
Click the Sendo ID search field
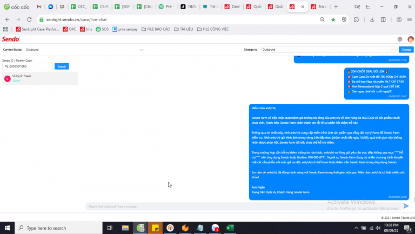click(x=28, y=66)
